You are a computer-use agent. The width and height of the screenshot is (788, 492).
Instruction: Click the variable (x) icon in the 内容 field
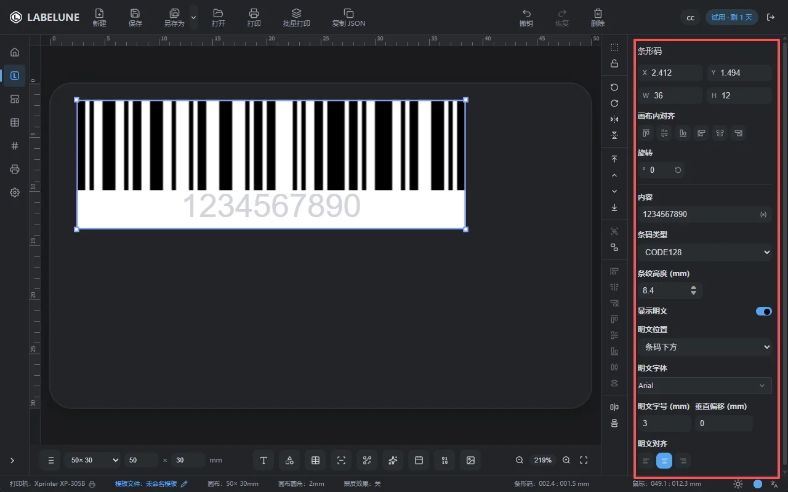763,214
